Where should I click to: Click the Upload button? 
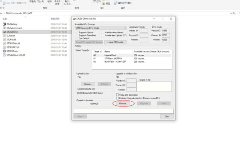pos(104,84)
